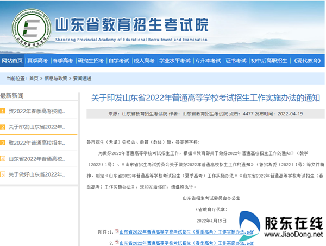Open the 成人高考 menu item

pos(144,61)
